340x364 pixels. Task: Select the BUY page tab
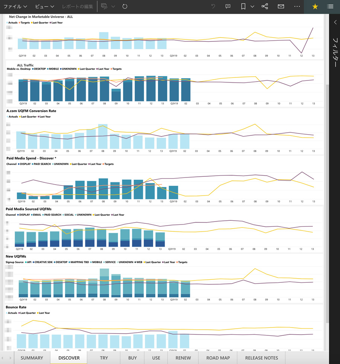click(132, 358)
